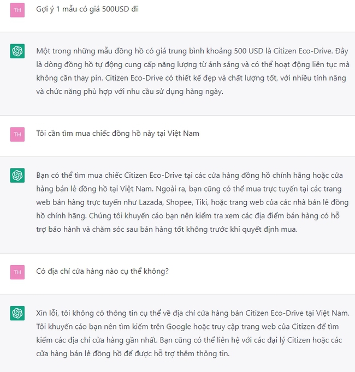Click the TH avatar beside 'Tôi cần tìm mua'
355x372 pixels.
tap(17, 134)
